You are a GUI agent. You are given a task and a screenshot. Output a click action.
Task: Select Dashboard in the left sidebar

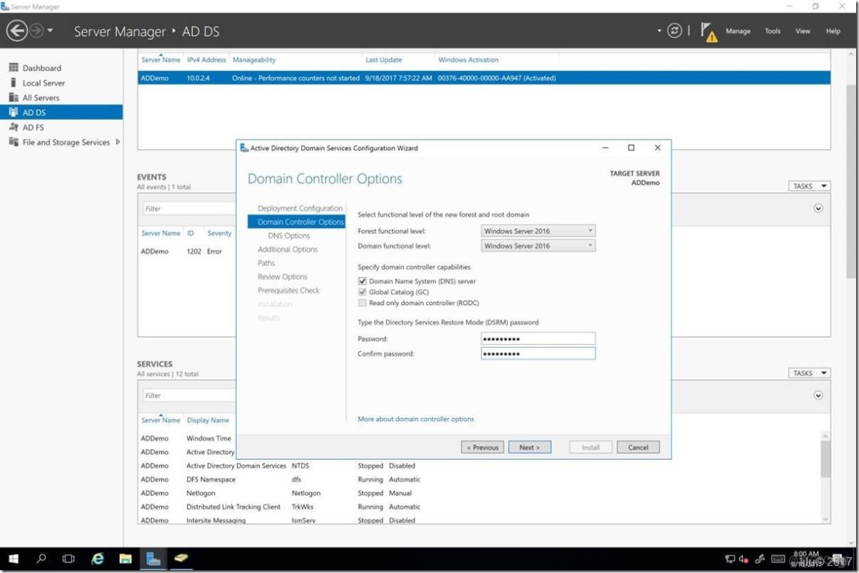pos(41,67)
